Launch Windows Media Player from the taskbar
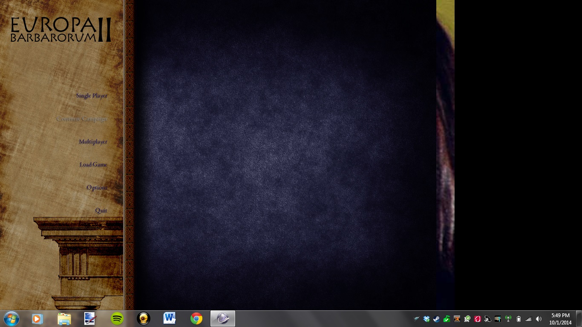 pos(37,318)
